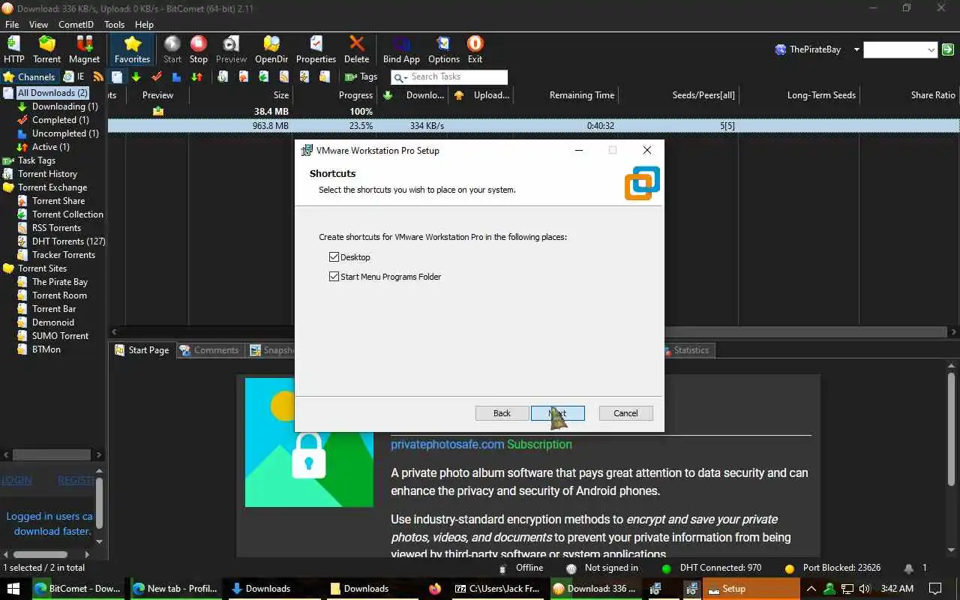Click the sidebar tree horizontal scrollbar
The image size is (960, 600).
coord(52,454)
